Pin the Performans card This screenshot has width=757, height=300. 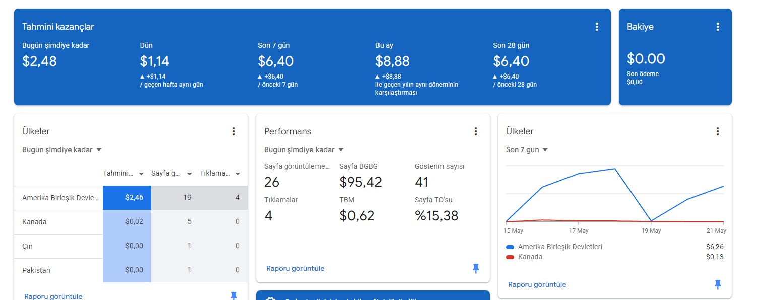[476, 268]
